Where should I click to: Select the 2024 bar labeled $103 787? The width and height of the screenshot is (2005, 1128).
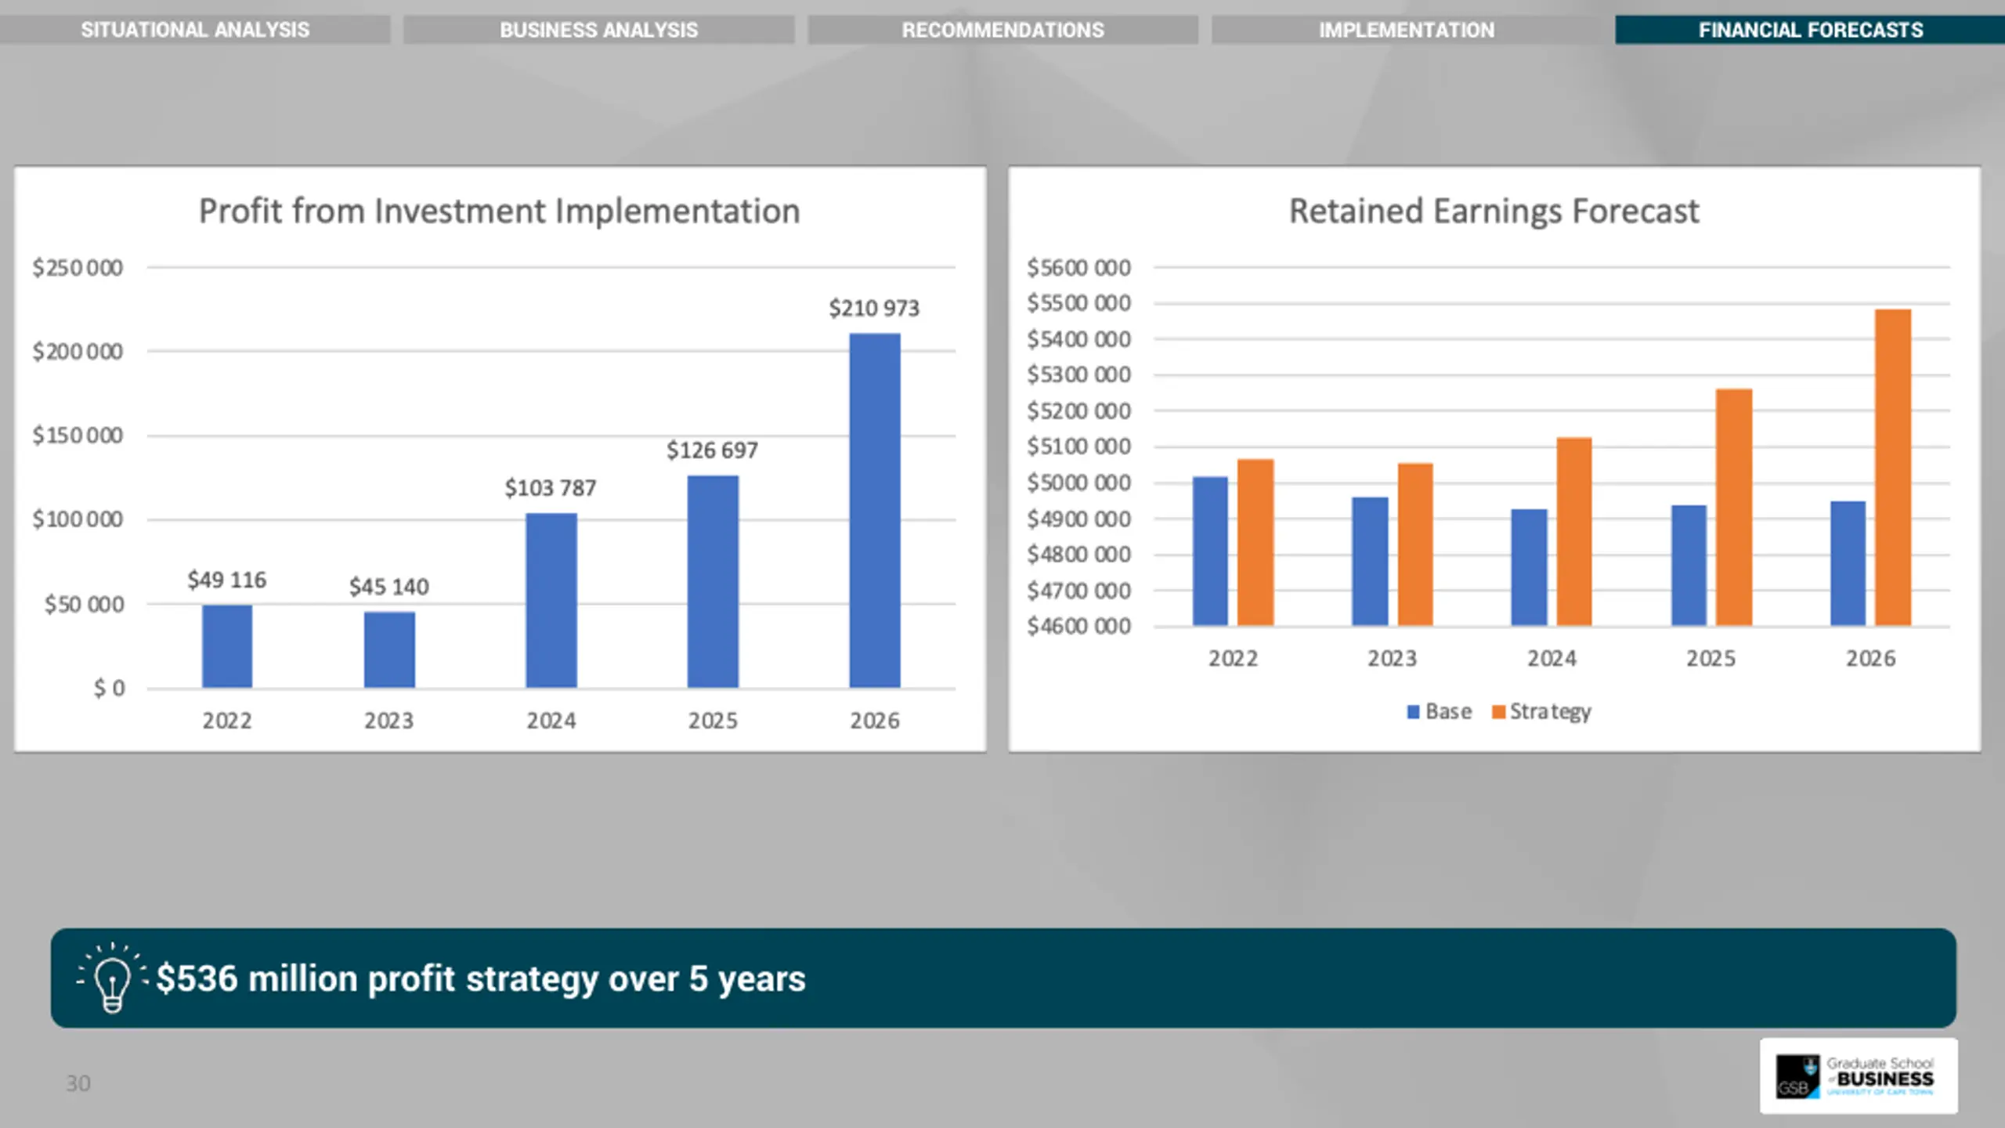coord(551,601)
